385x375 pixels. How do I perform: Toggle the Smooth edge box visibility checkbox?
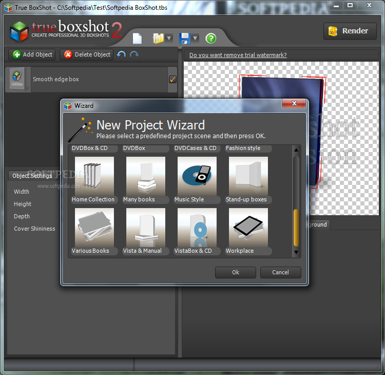(x=172, y=80)
